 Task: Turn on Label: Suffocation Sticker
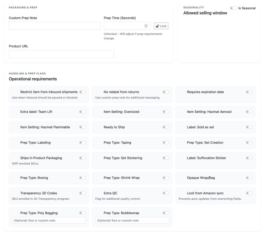pyautogui.click(x=249, y=158)
